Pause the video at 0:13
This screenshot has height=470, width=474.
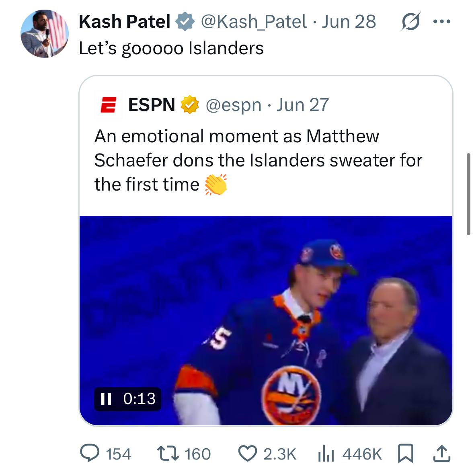click(106, 399)
